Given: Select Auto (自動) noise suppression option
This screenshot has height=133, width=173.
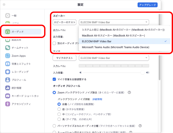Looking at the screenshot, I should (59, 104).
